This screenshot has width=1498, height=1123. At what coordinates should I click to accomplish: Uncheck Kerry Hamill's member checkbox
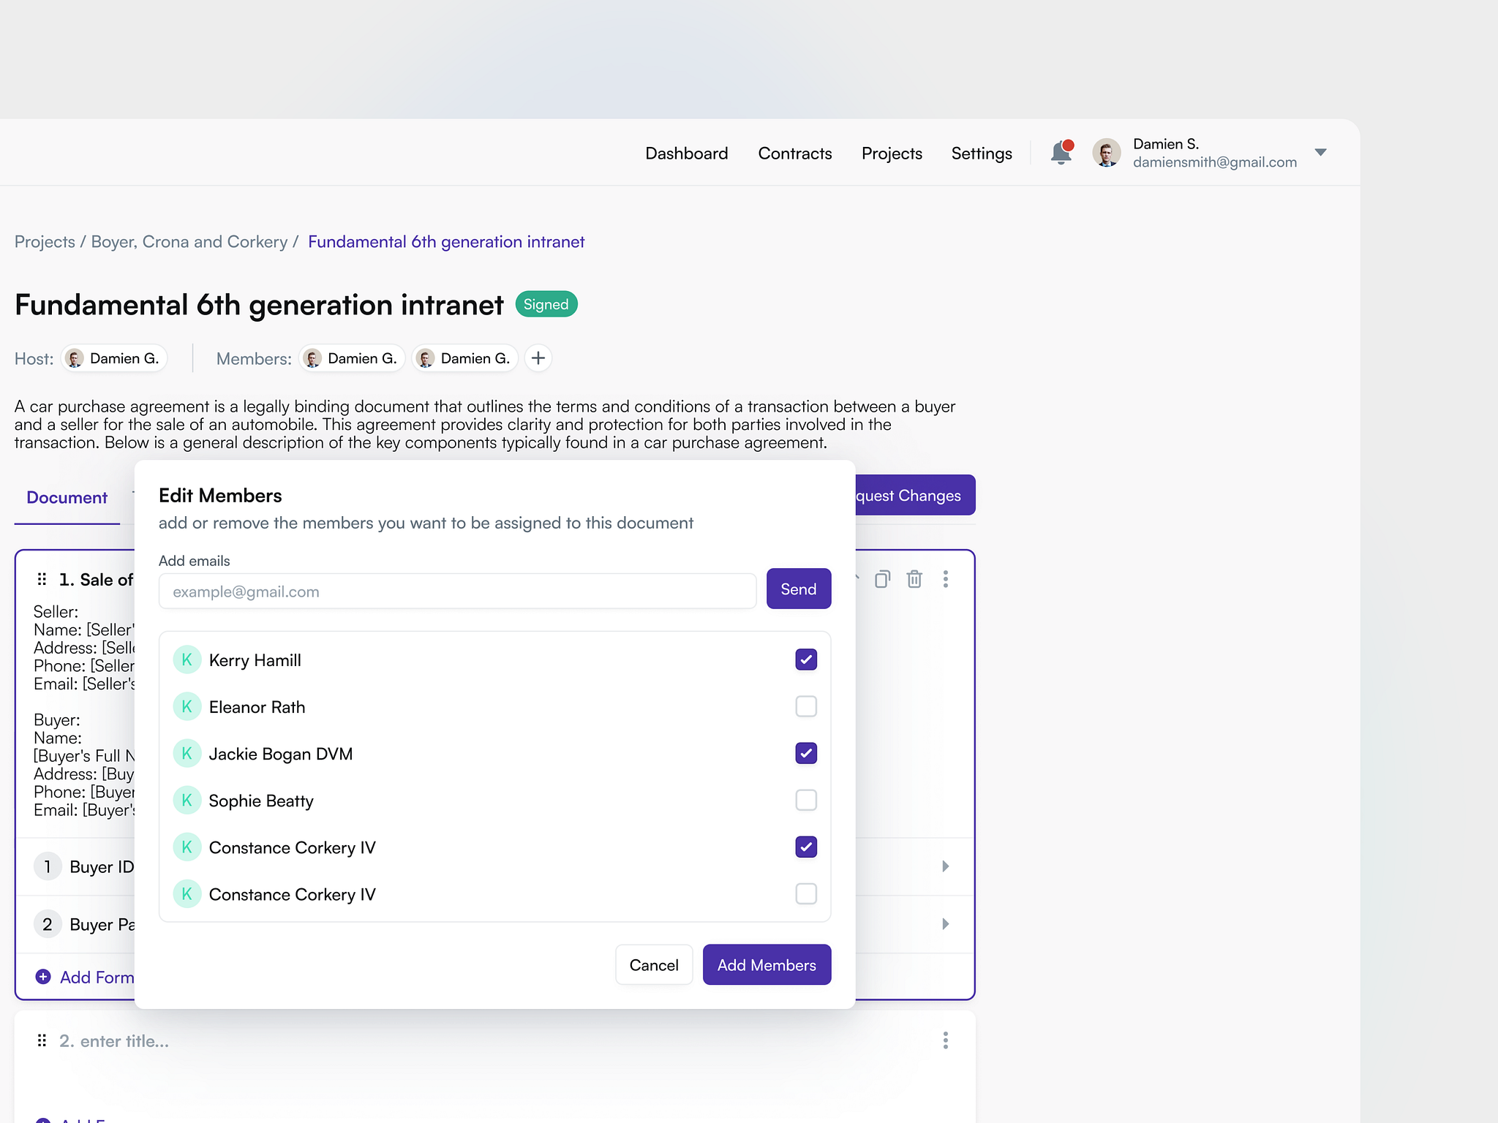(x=805, y=659)
